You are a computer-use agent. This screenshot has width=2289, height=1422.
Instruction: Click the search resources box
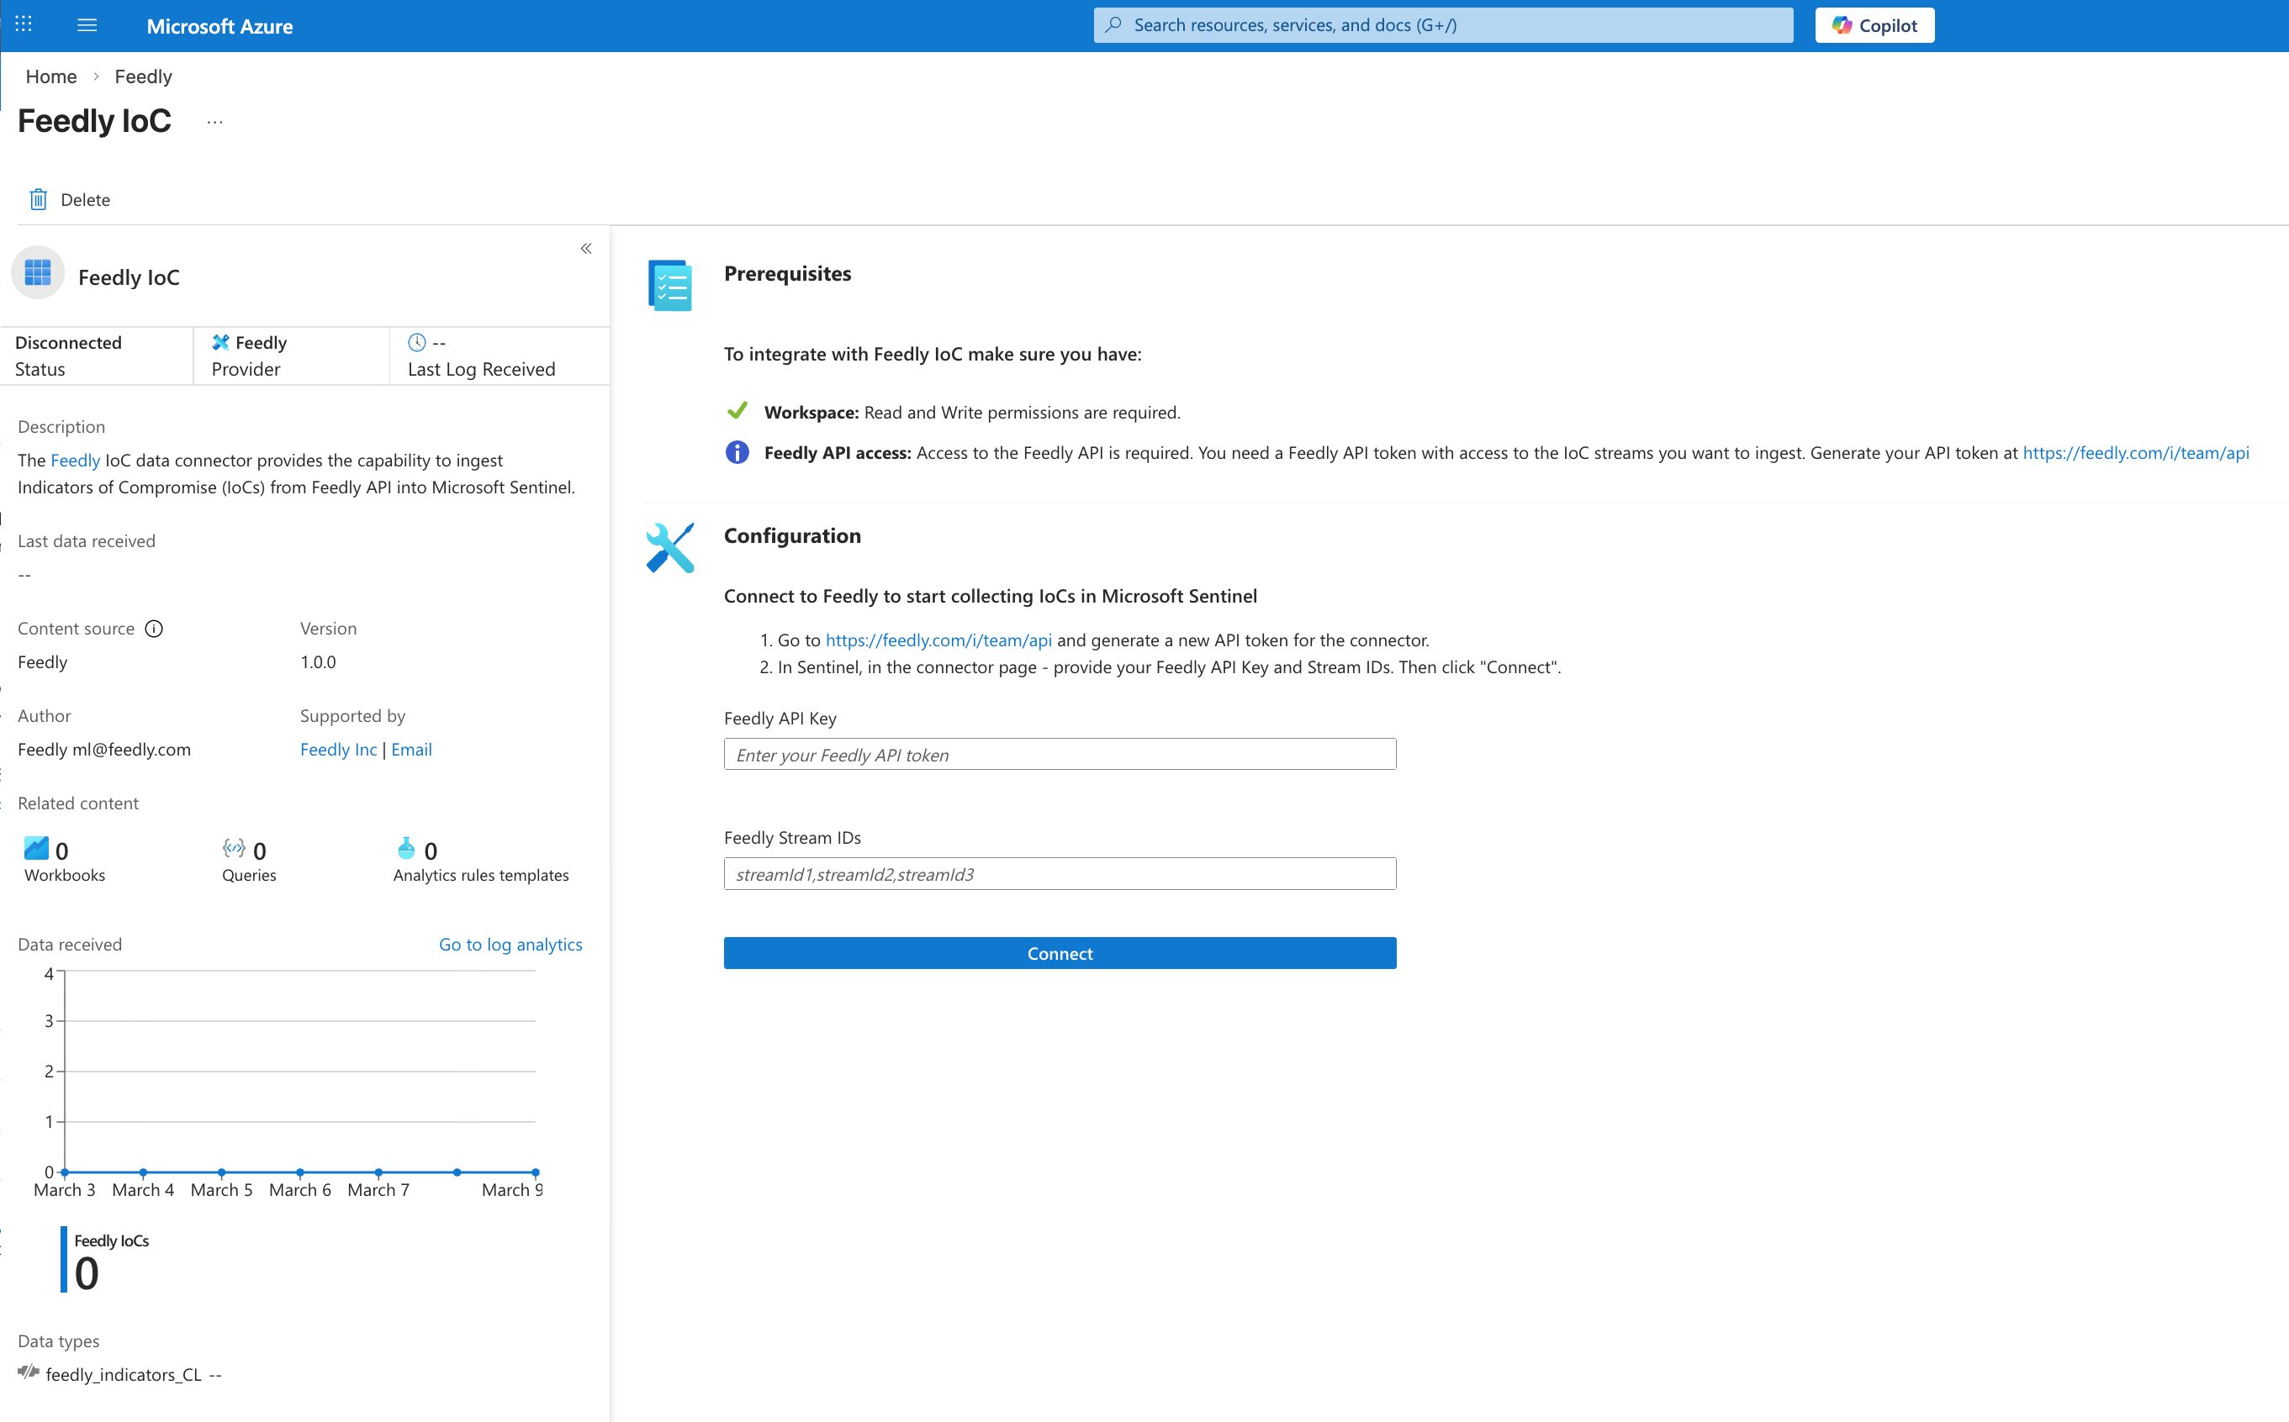(1442, 25)
